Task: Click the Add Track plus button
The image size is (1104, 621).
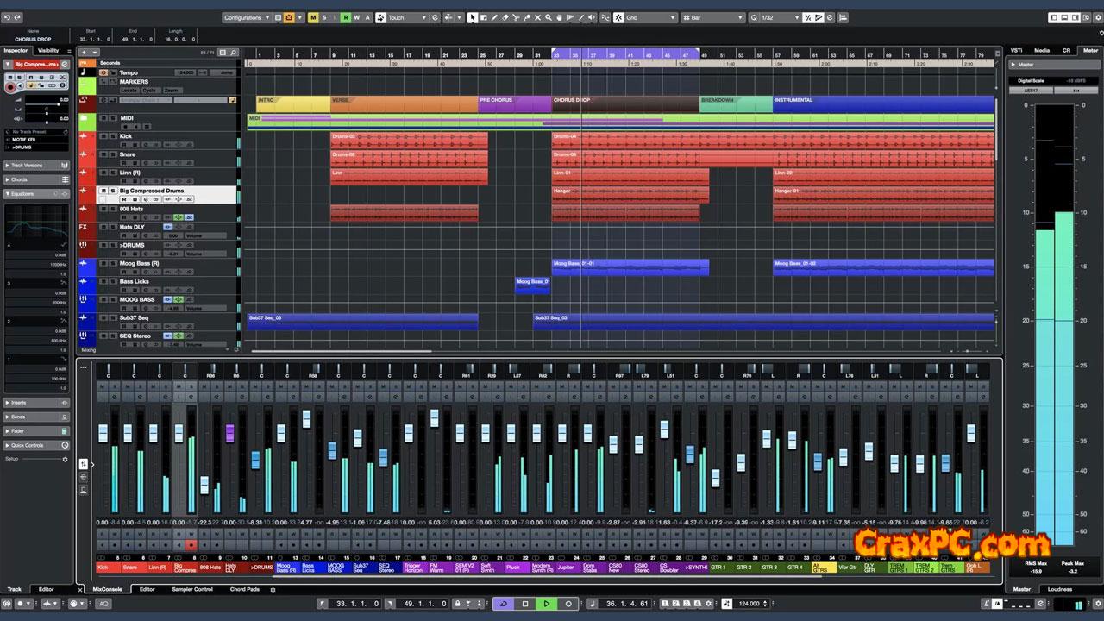Action: (x=85, y=53)
